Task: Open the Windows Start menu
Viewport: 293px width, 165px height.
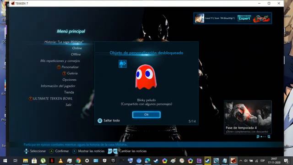Action: click(x=5, y=161)
